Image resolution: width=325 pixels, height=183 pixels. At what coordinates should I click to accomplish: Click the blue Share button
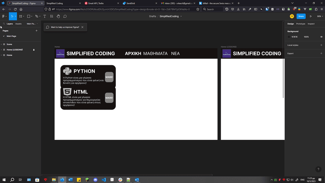(301, 16)
